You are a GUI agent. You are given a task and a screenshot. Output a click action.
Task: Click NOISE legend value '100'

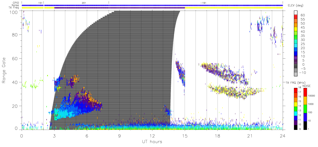310,113
